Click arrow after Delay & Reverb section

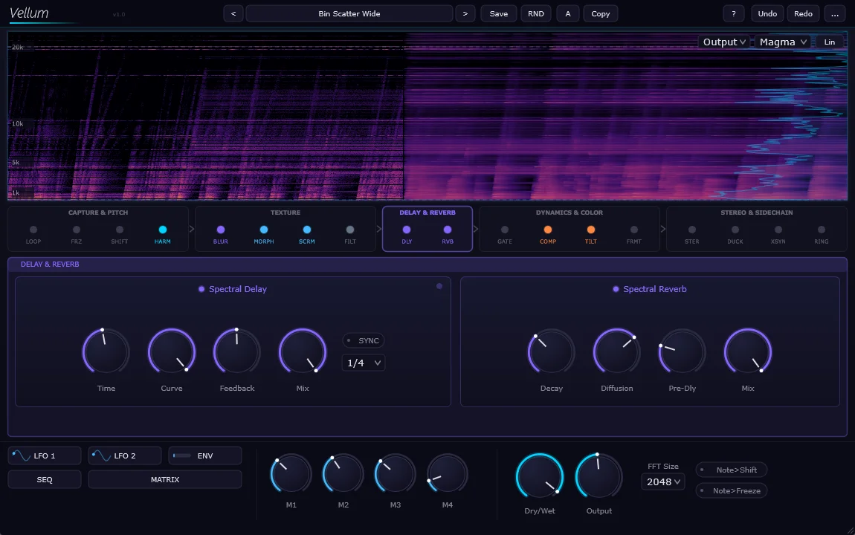click(x=476, y=229)
